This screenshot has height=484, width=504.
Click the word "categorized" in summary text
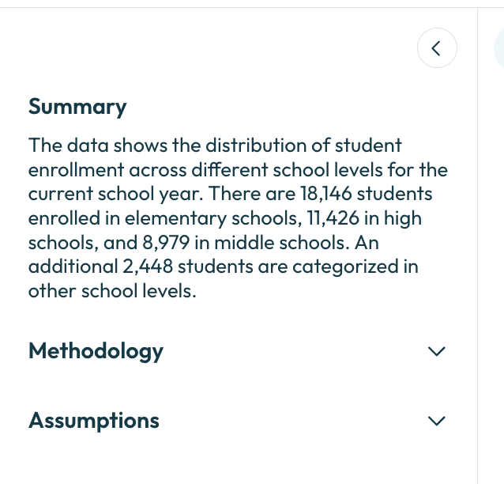pyautogui.click(x=345, y=267)
